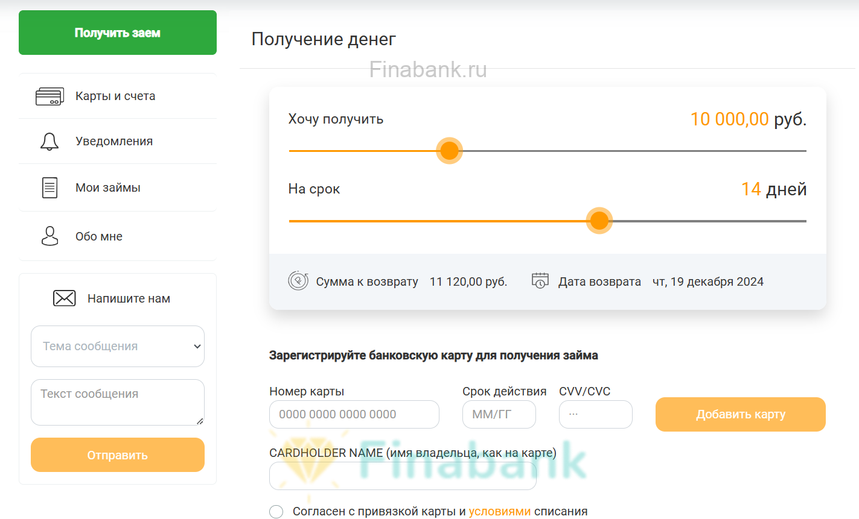Click the credit cards icon beside Карты и счета
859x519 pixels.
pos(49,96)
